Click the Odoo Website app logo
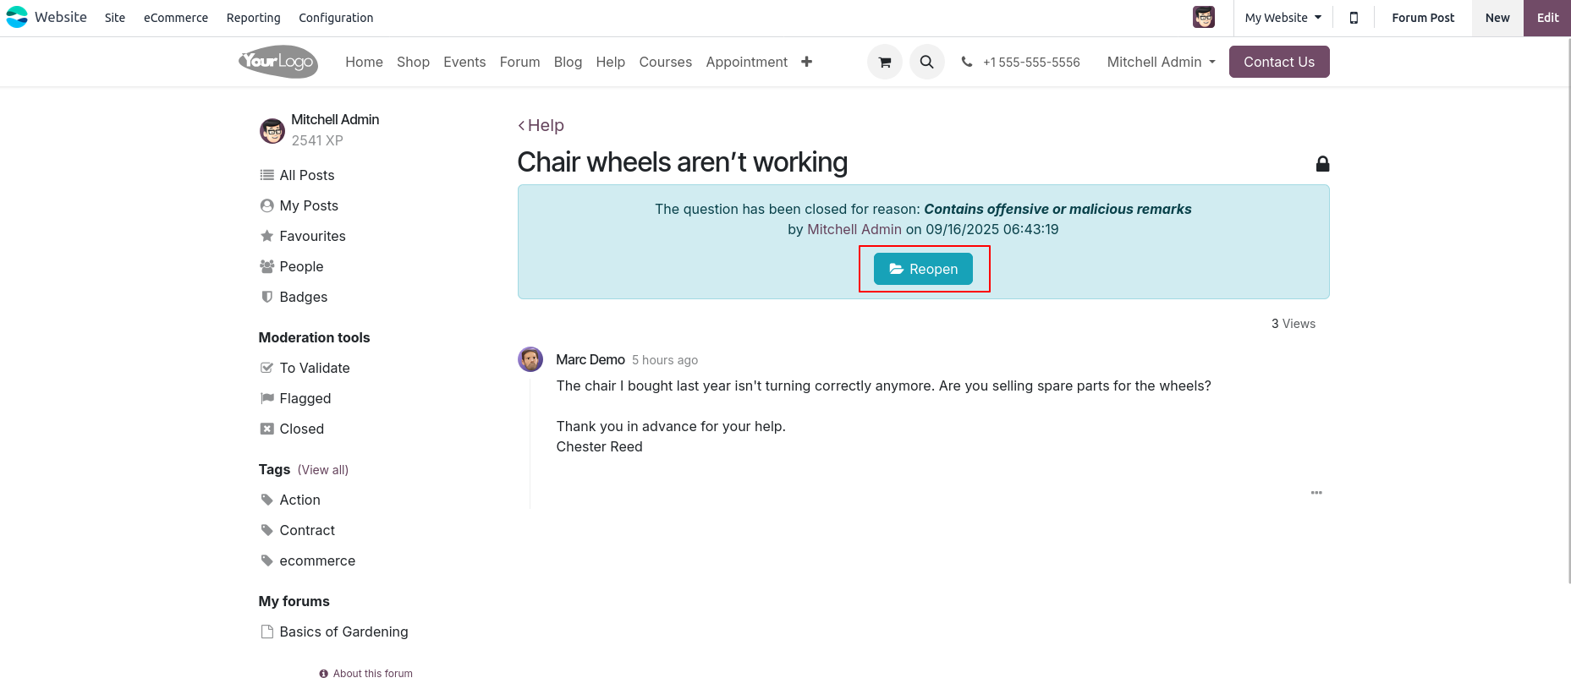The image size is (1571, 678). point(17,17)
